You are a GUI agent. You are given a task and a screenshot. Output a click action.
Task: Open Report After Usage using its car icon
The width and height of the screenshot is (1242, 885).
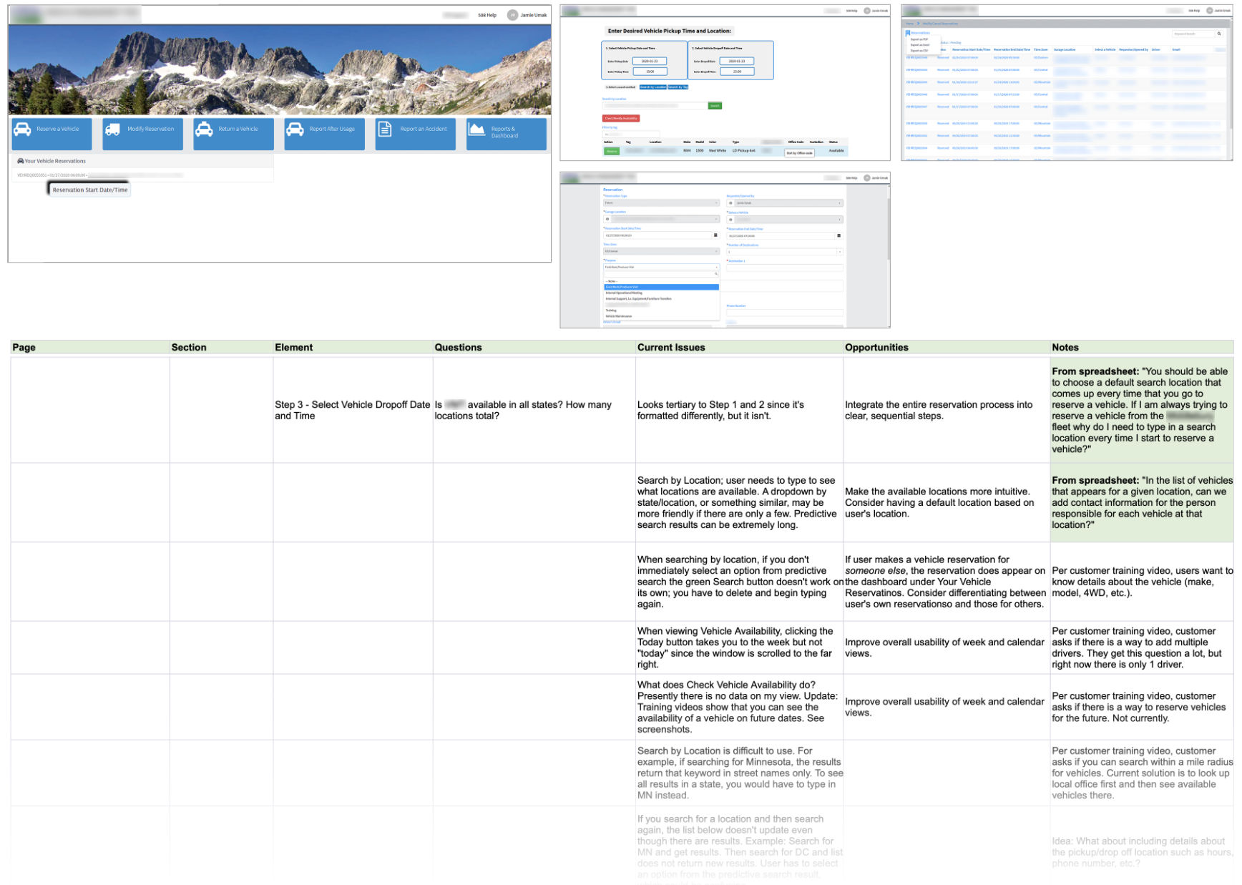click(x=295, y=129)
